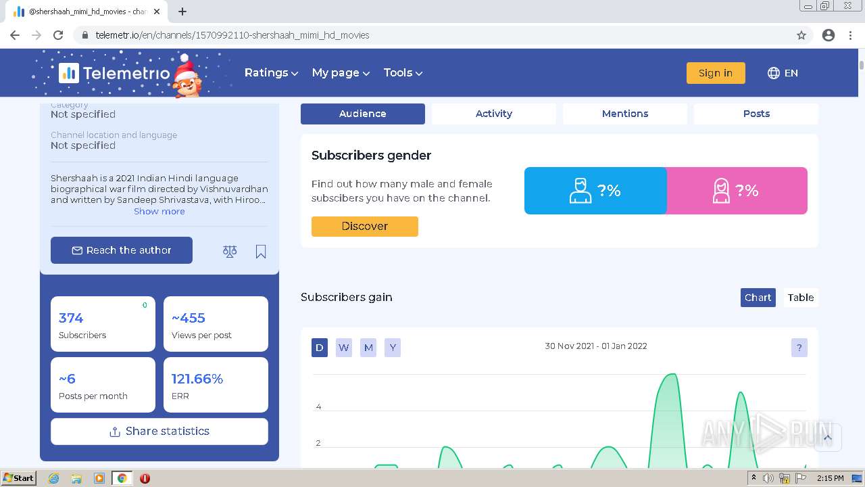This screenshot has width=865, height=487.
Task: Click the Chrome taskbar icon
Action: (x=122, y=478)
